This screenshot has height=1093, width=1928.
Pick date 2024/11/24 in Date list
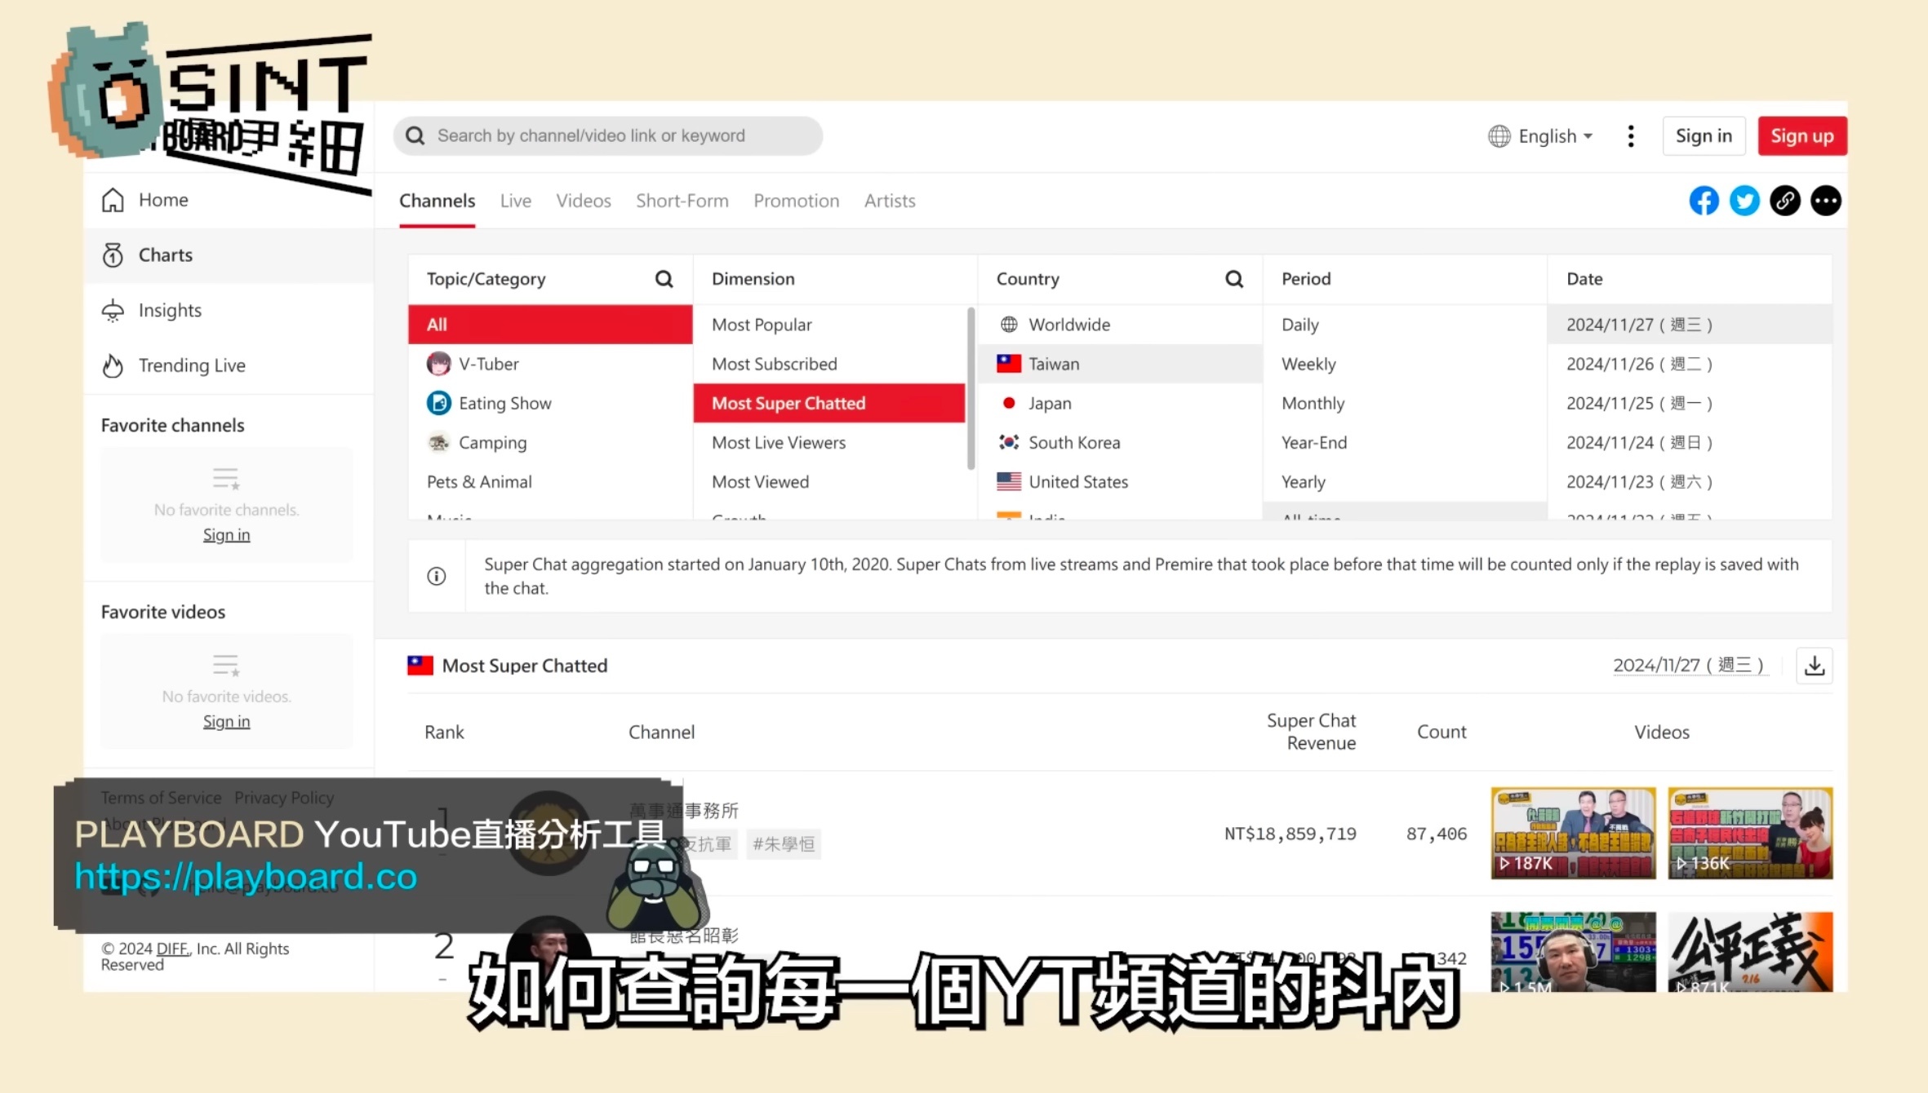[x=1690, y=442]
